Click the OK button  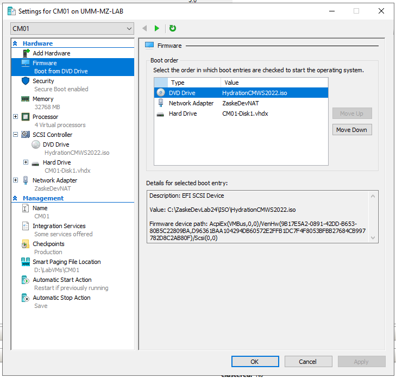(x=255, y=362)
